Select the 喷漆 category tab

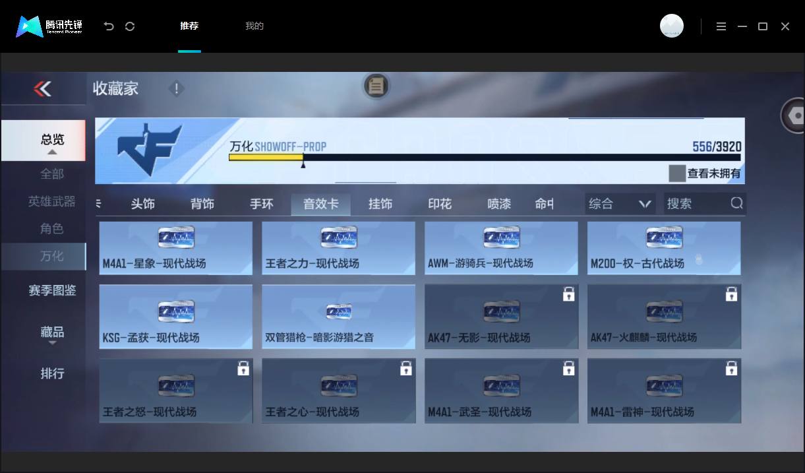click(499, 204)
